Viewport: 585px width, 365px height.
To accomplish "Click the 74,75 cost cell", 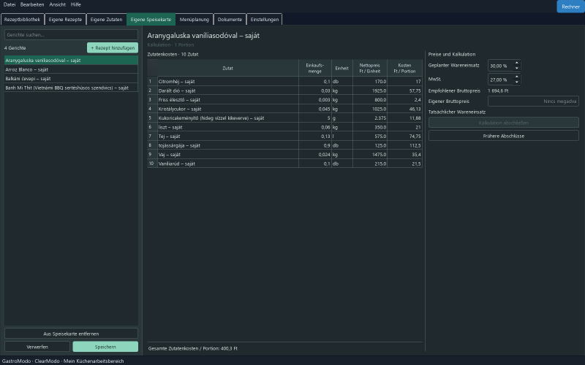I will click(x=404, y=137).
